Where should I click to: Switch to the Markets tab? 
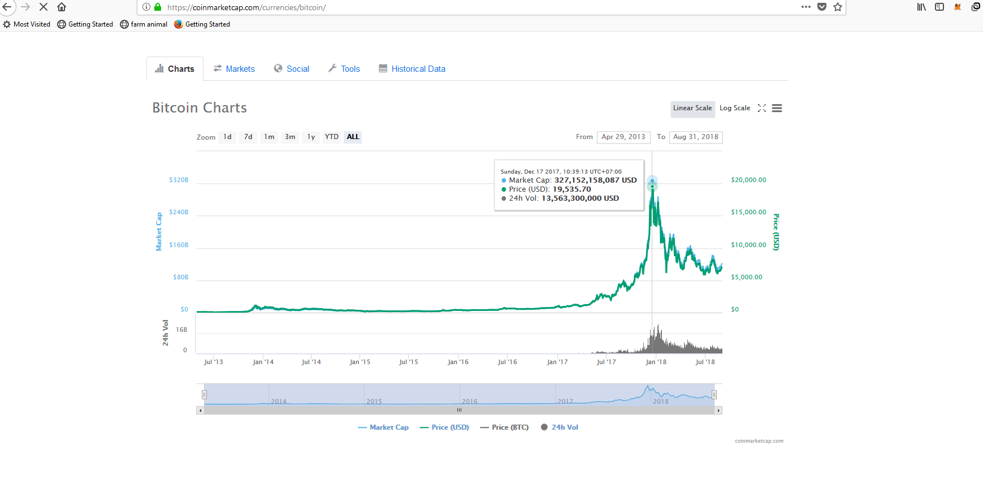click(234, 69)
